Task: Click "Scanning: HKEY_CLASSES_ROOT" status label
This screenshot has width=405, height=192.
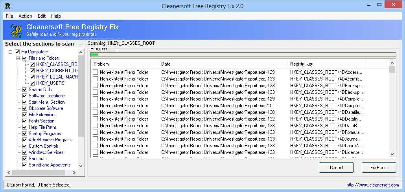Action: pos(121,43)
